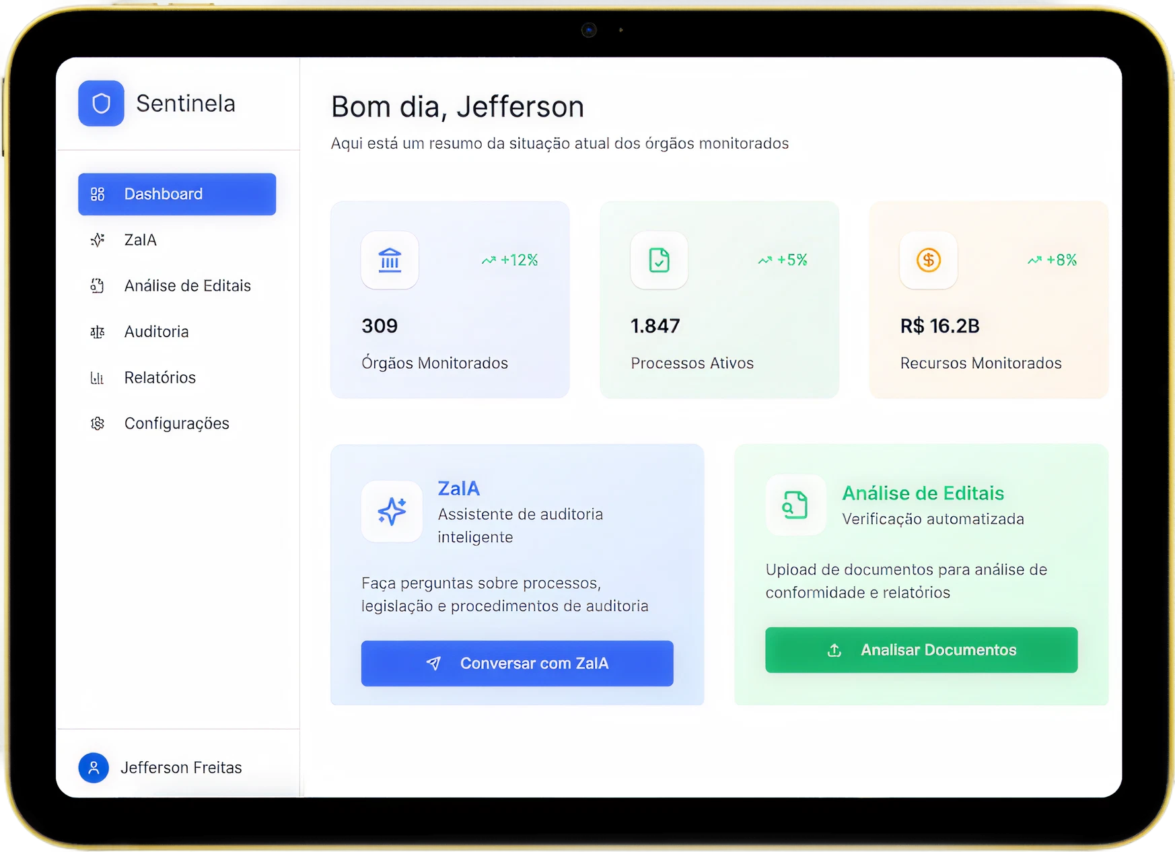Click the +12% trend indicator
This screenshot has height=852, width=1175.
[x=510, y=260]
